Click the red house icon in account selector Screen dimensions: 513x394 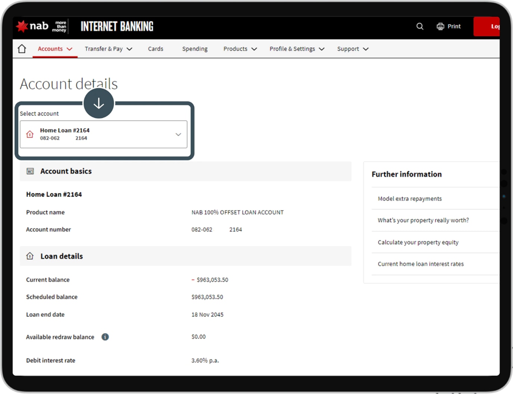click(x=30, y=134)
